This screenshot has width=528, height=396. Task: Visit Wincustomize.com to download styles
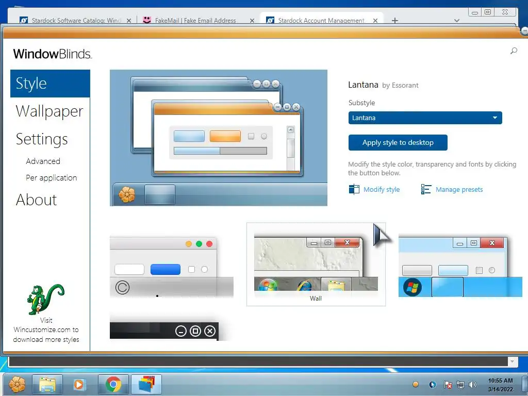pyautogui.click(x=46, y=329)
